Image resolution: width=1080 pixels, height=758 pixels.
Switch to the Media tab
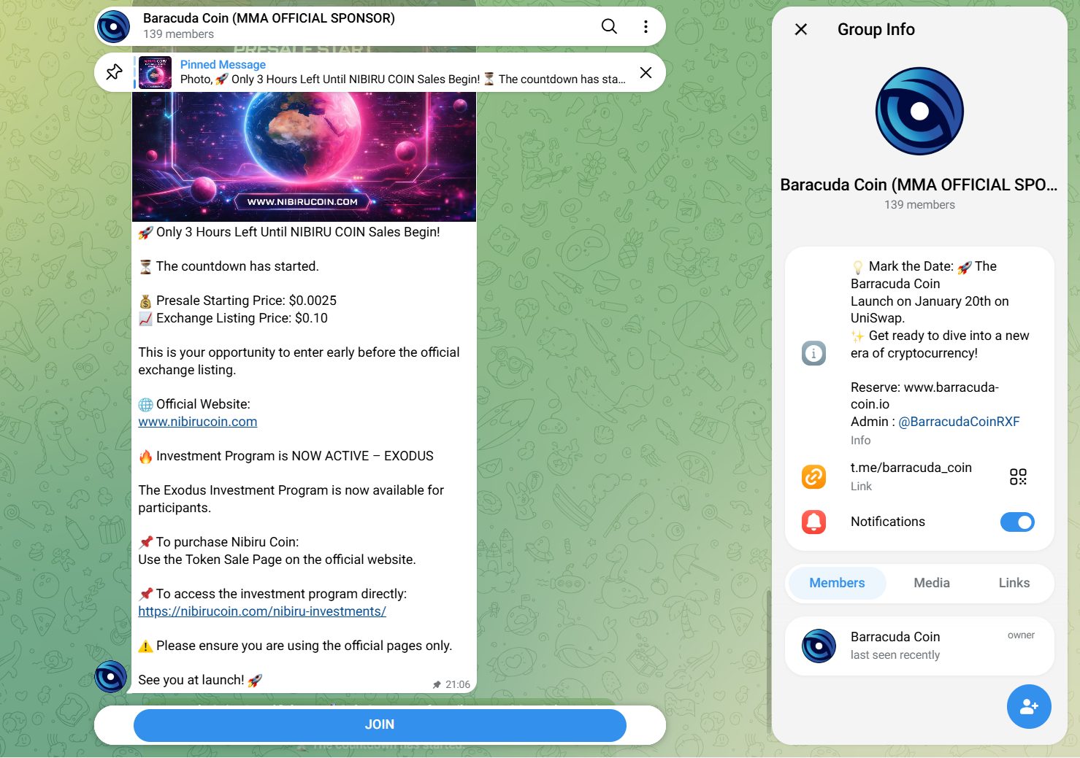[932, 583]
